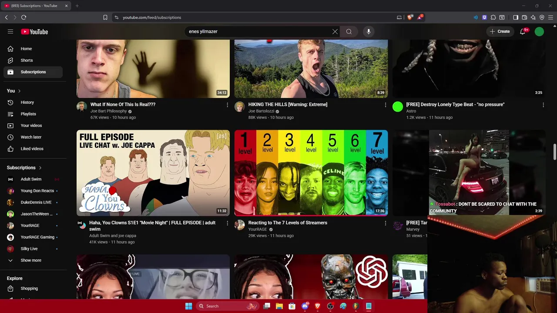Viewport: 557px width, 313px height.
Task: Click the YouTube logo
Action: click(x=34, y=31)
